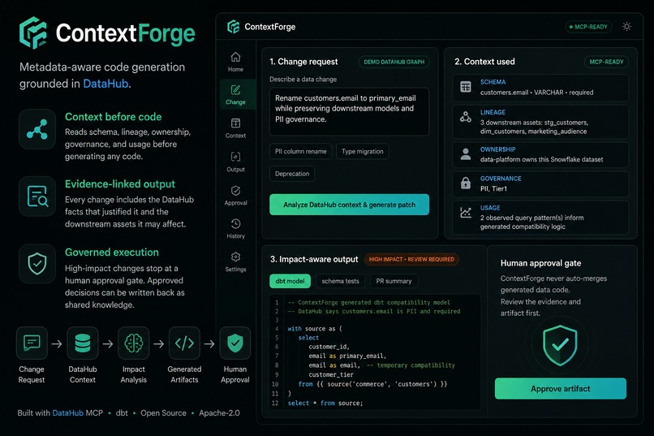This screenshot has height=436, width=654.
Task: Toggle the light/dark theme sun icon
Action: pos(626,27)
